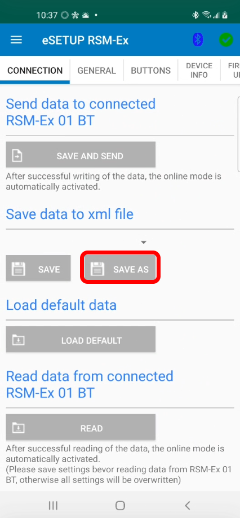The image size is (240, 518).
Task: Open the DEVICE INFO tab
Action: (199, 71)
